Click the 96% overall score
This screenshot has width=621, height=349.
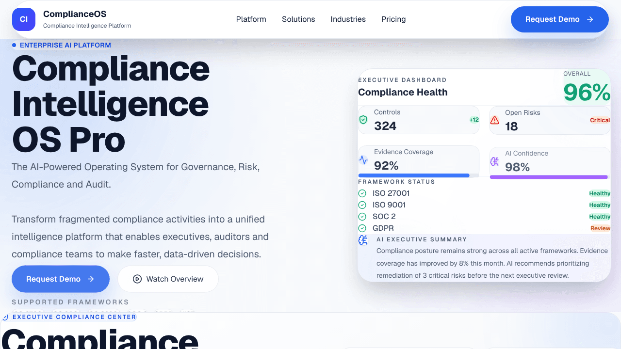(587, 92)
